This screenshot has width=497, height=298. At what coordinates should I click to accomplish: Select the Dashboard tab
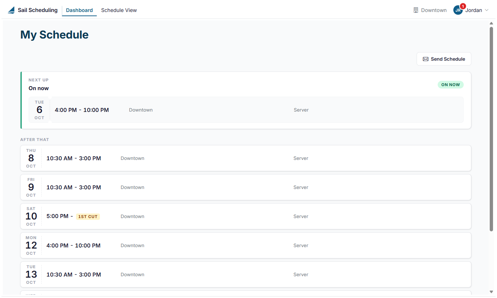tap(79, 10)
